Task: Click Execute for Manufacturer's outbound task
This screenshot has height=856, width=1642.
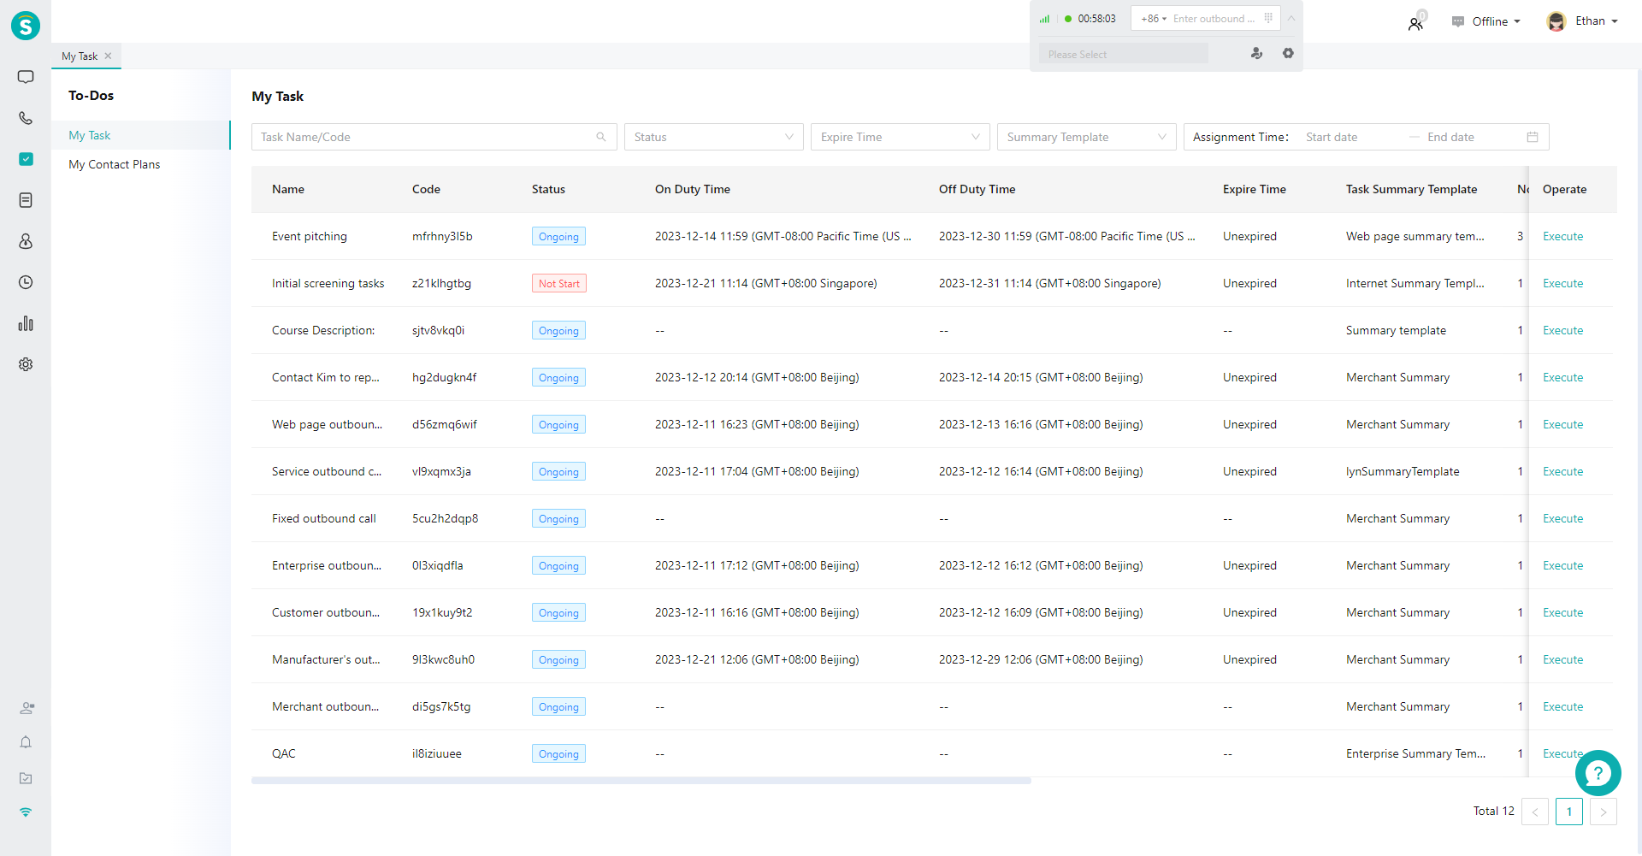Action: (x=1562, y=659)
